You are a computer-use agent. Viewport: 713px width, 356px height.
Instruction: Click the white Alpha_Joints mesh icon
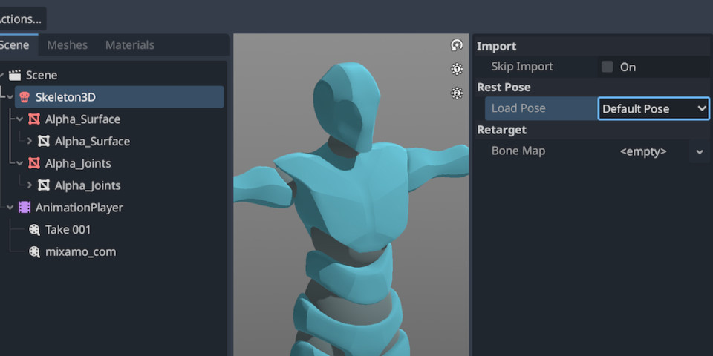click(x=44, y=185)
